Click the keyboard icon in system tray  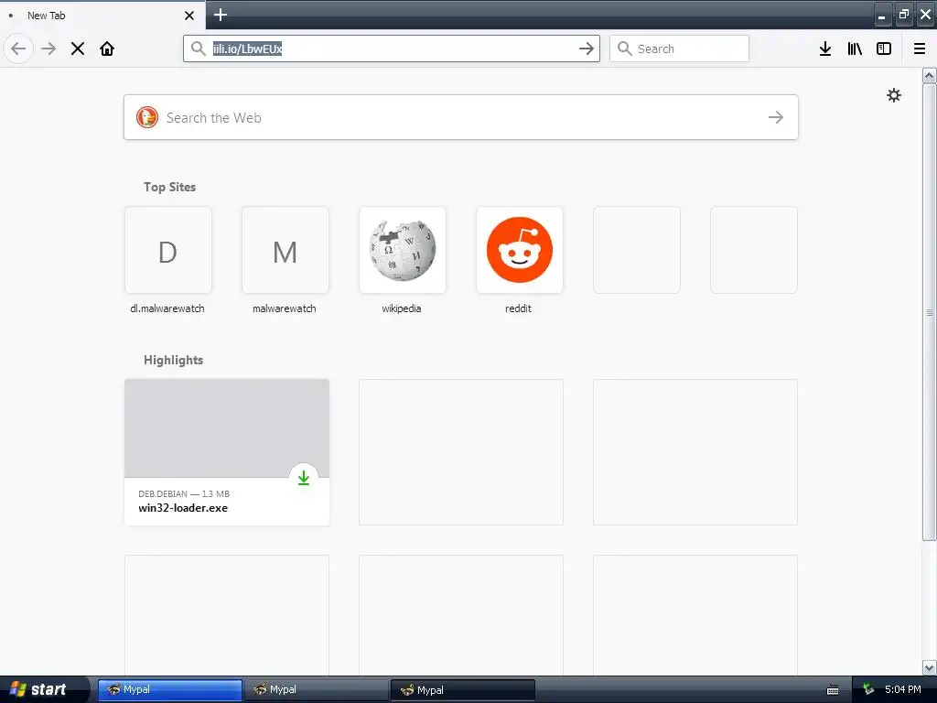[x=833, y=690]
